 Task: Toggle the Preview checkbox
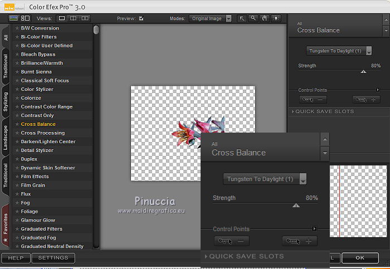(x=141, y=18)
